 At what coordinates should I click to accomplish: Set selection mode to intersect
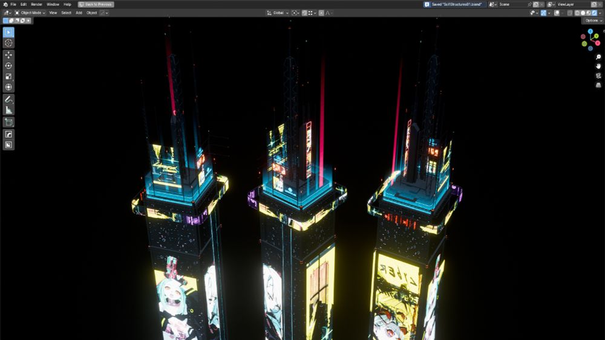(x=28, y=21)
